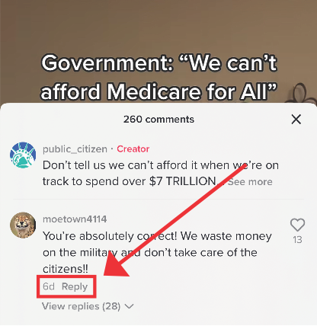Click the chevron next to View replies
The image size is (317, 326).
pos(130,306)
